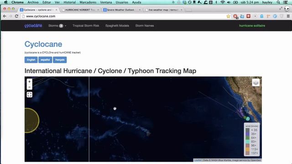Click the large yellow storm circle on map
This screenshot has width=292, height=164.
click(31, 120)
